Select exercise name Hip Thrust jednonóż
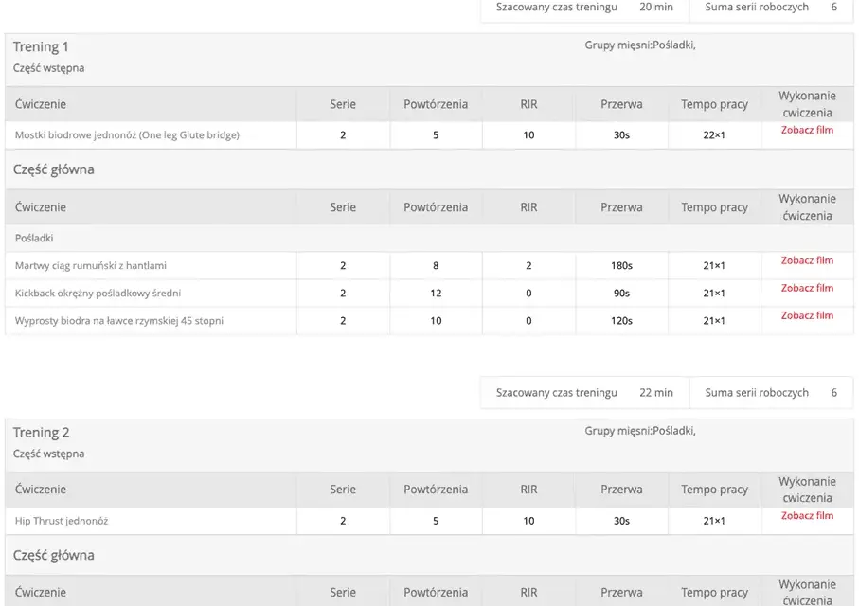 pos(62,521)
